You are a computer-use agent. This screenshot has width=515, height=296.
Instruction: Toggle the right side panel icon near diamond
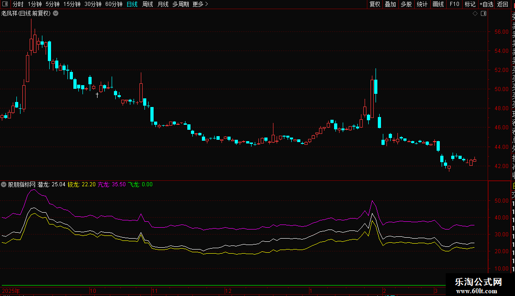[484, 14]
